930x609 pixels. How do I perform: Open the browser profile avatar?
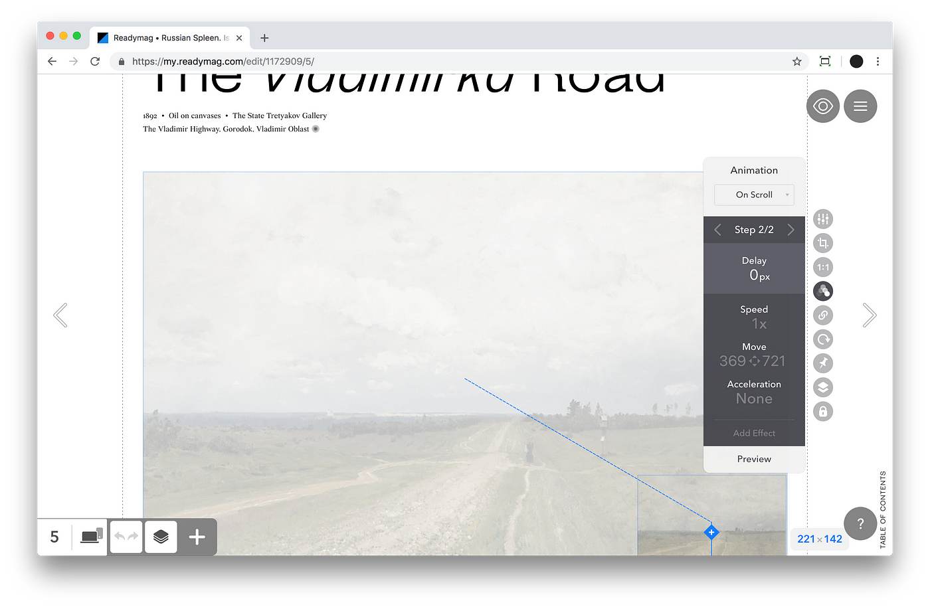tap(856, 61)
